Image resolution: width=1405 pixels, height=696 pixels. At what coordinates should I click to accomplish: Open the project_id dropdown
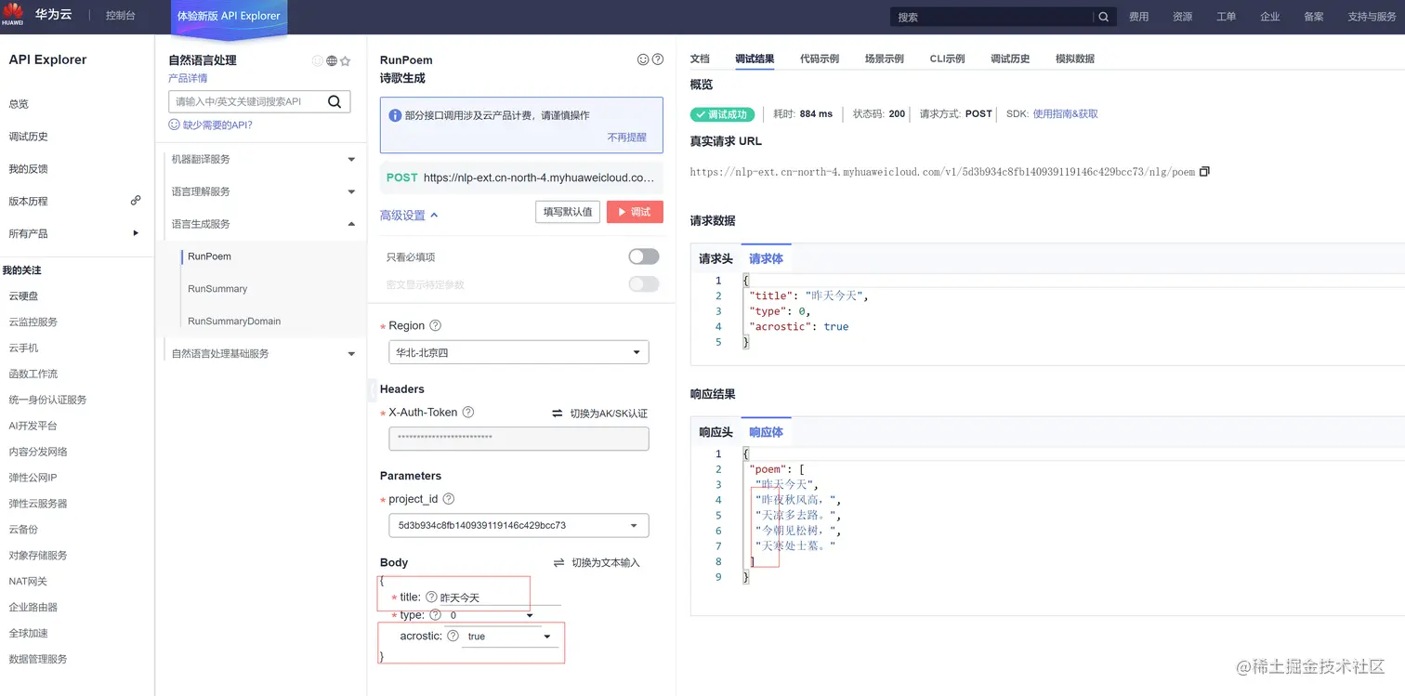click(519, 525)
